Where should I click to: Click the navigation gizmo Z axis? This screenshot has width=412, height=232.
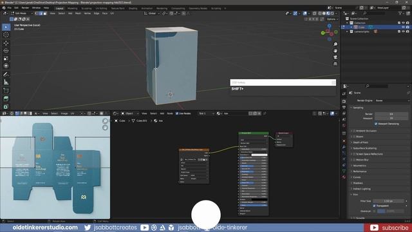pos(329,26)
